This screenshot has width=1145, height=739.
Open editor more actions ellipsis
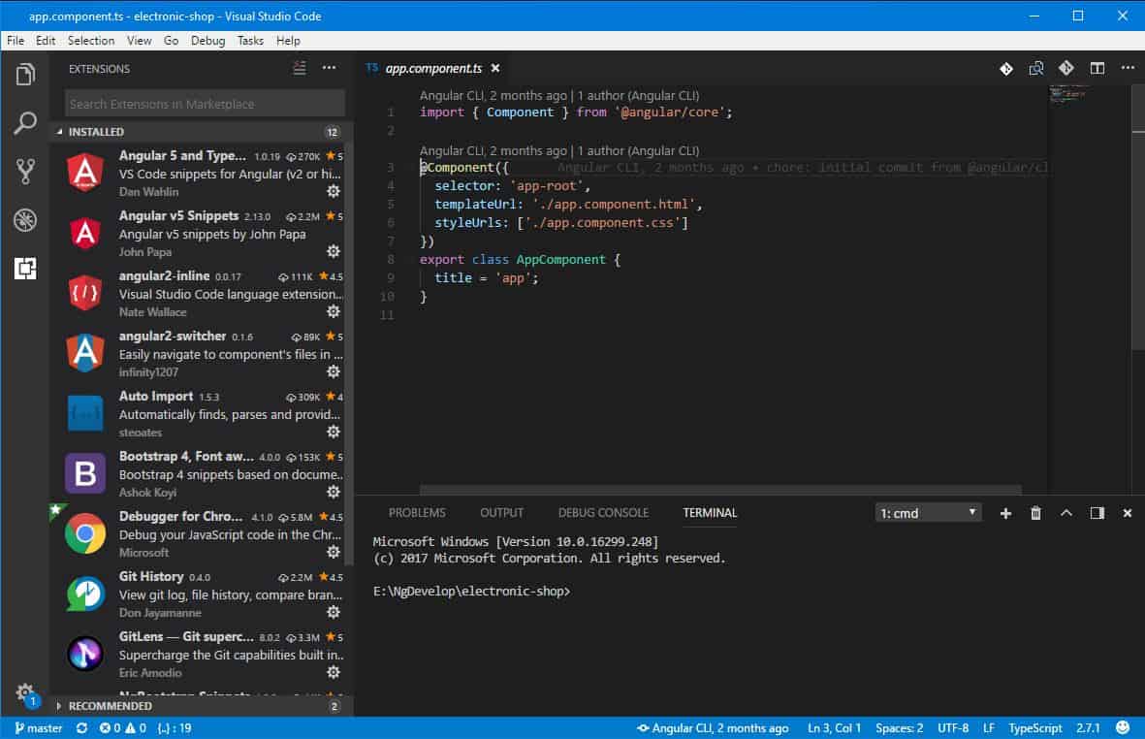[1128, 68]
